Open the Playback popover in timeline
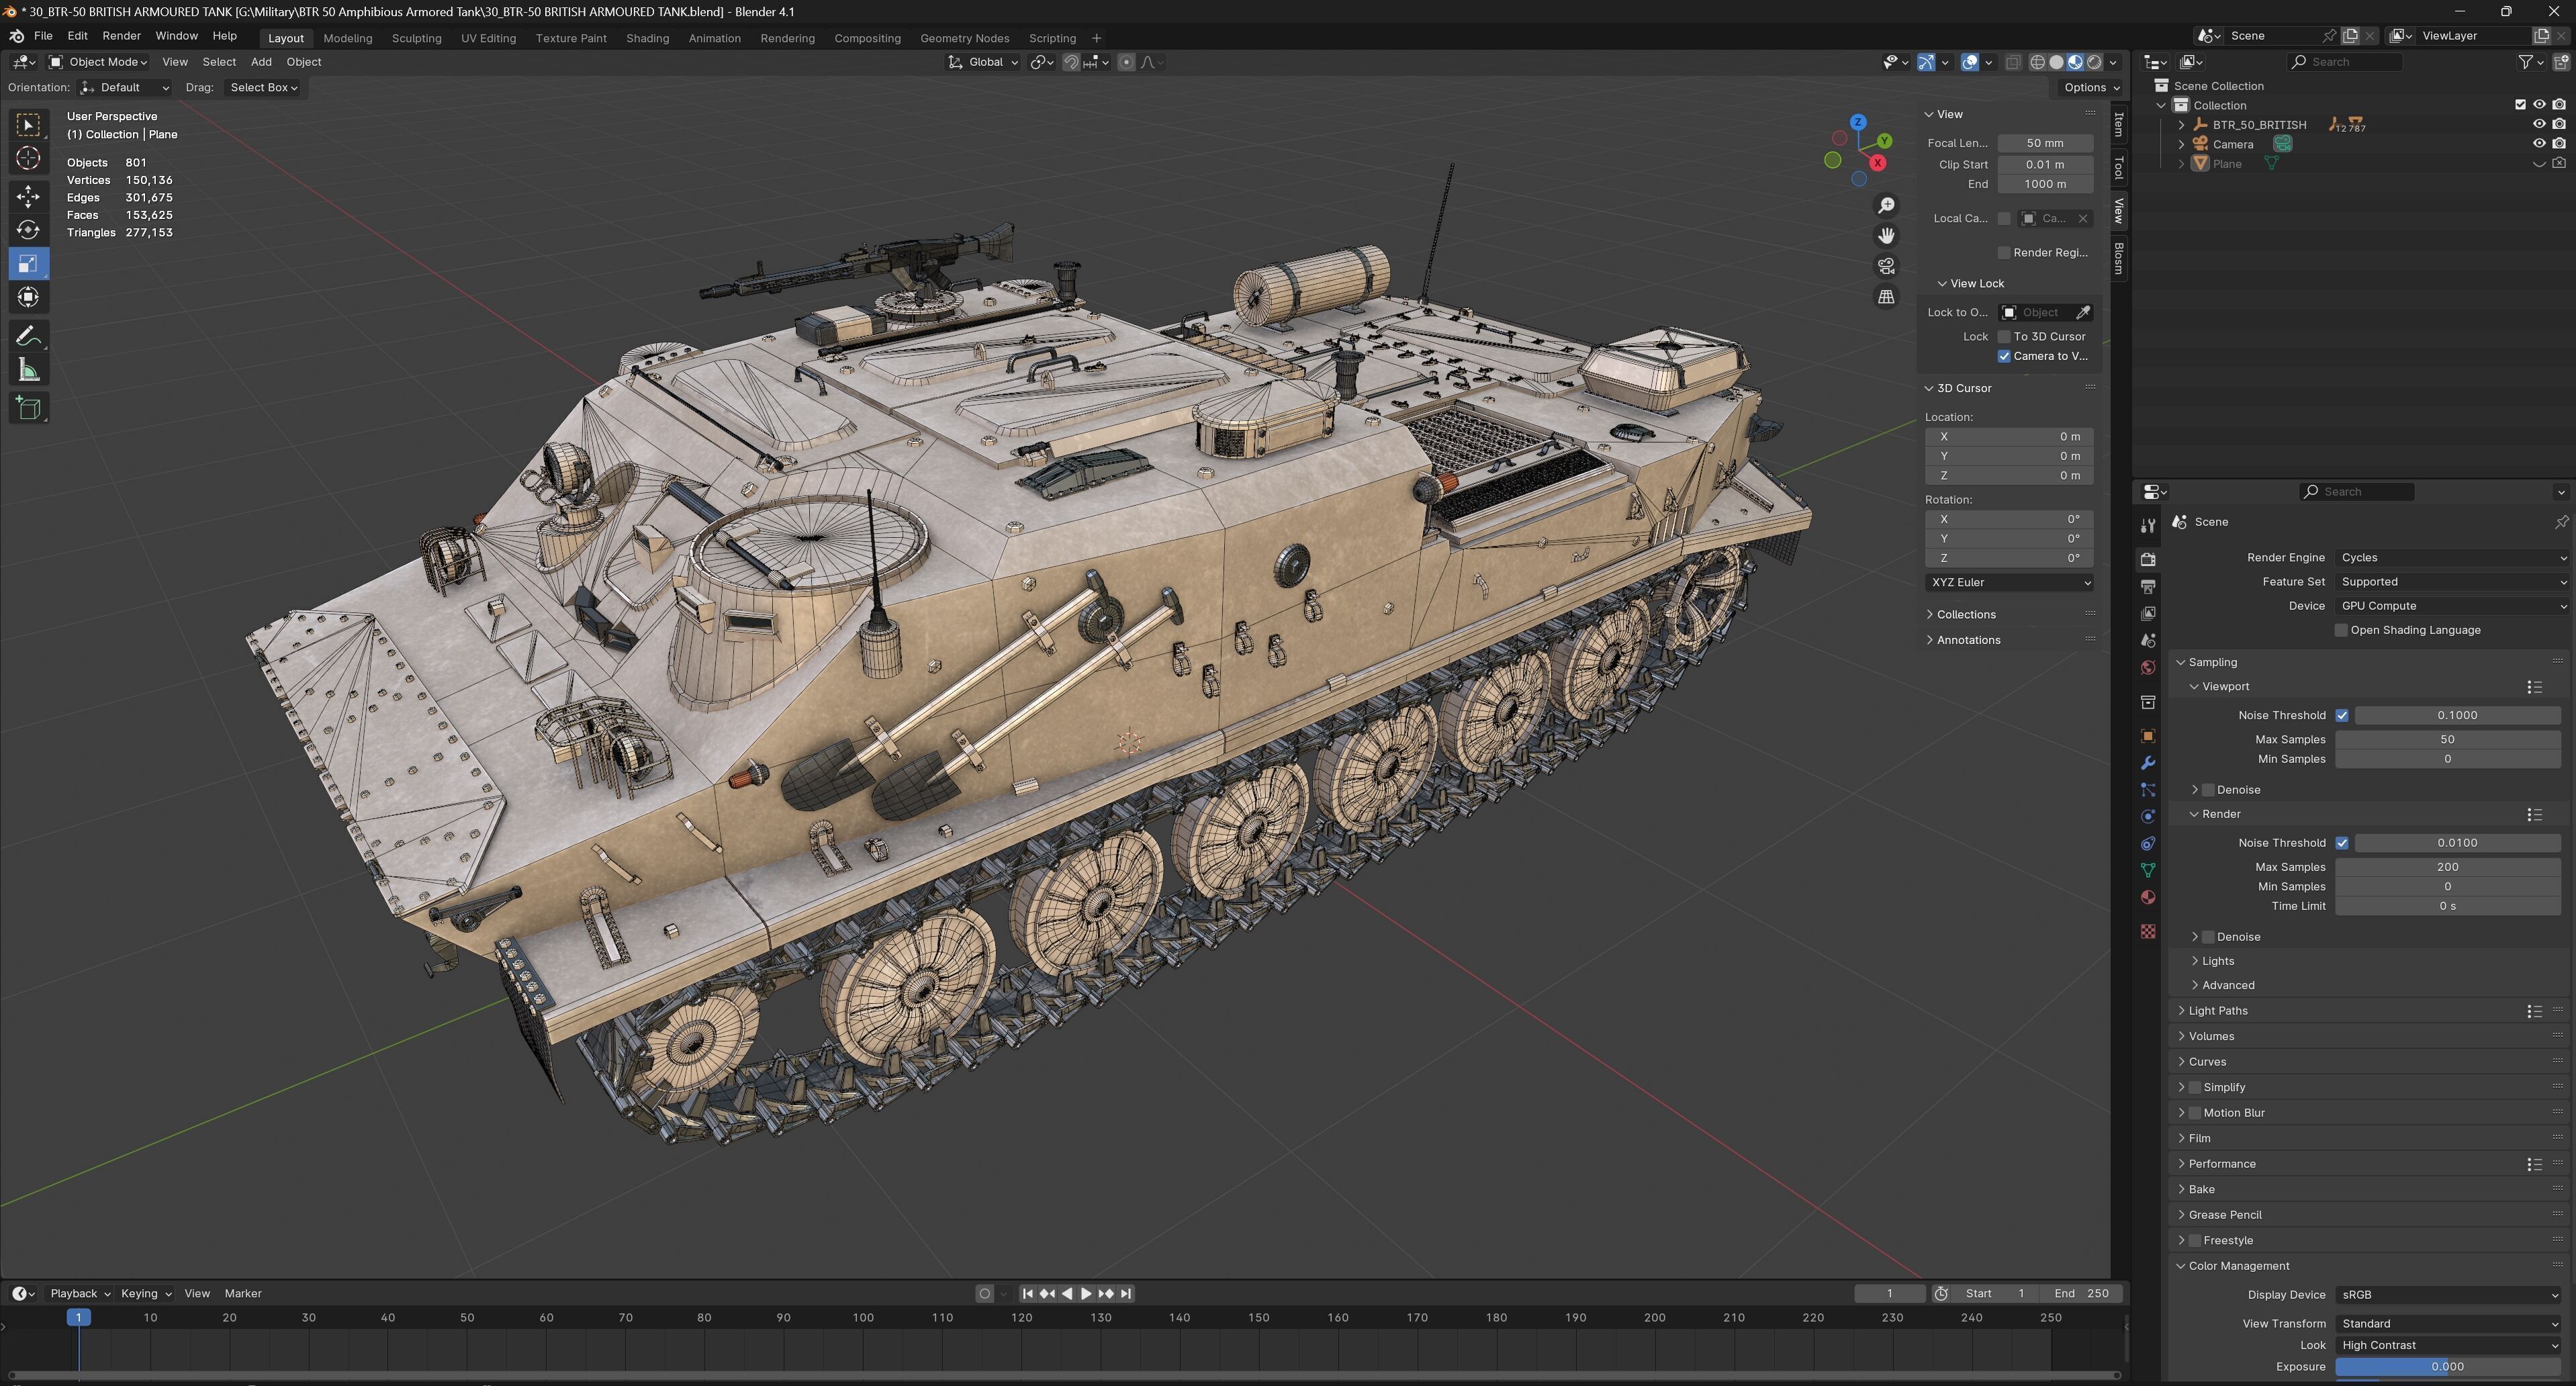This screenshot has width=2576, height=1386. [x=79, y=1294]
